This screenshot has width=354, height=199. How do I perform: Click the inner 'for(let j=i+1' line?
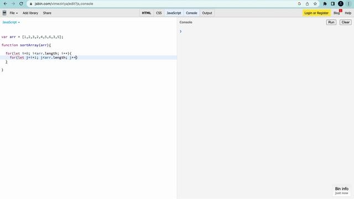[x=43, y=57]
